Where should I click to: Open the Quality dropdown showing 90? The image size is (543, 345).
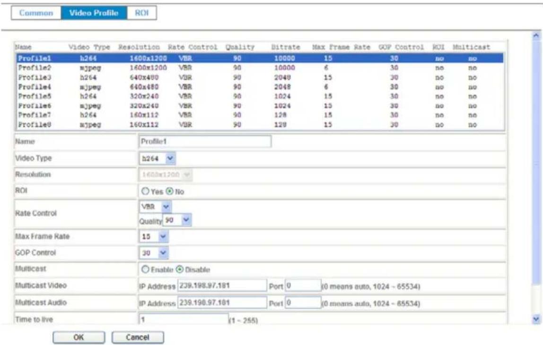[177, 220]
